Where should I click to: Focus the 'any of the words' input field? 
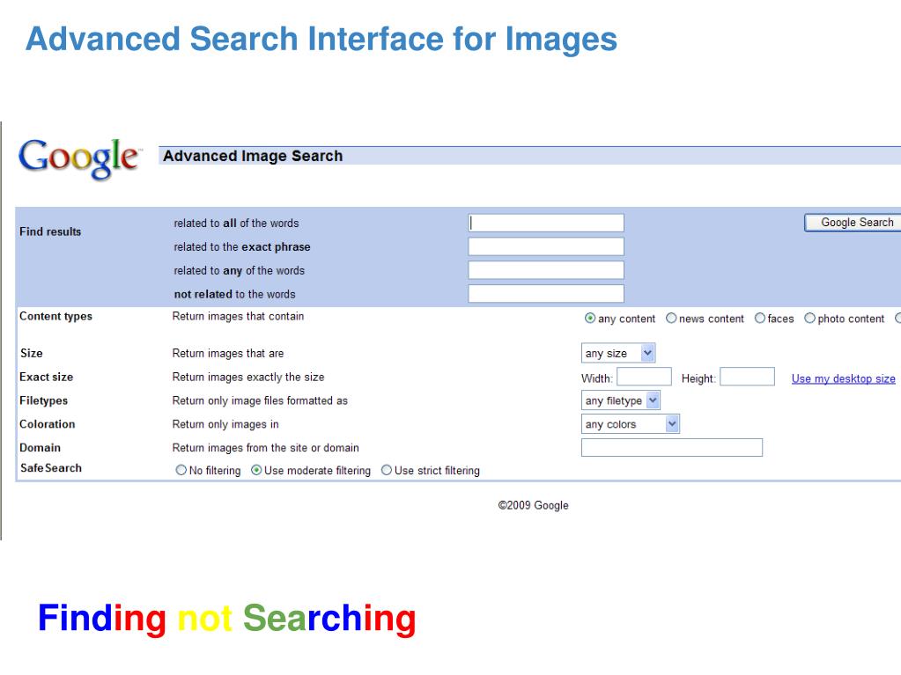(x=546, y=270)
